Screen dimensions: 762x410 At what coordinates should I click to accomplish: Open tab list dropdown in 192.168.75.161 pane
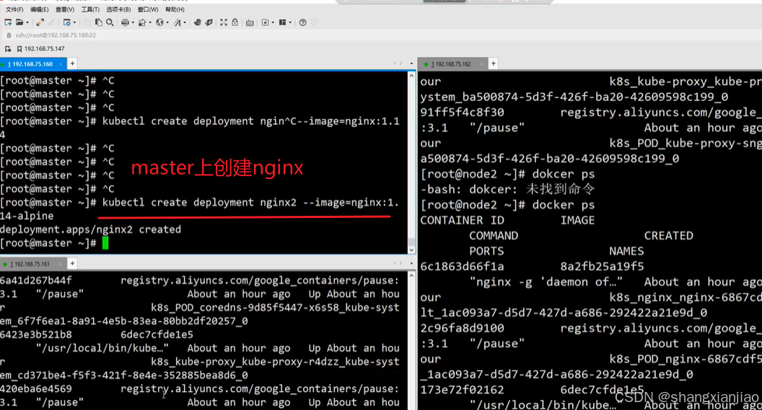tap(411, 263)
